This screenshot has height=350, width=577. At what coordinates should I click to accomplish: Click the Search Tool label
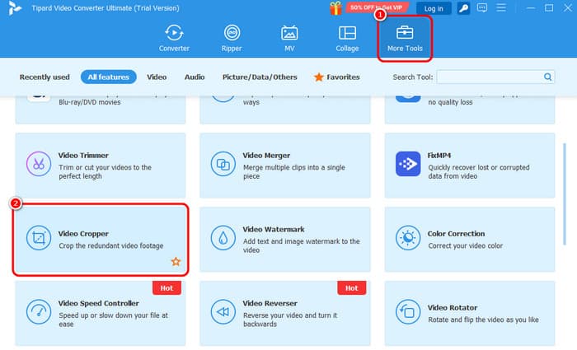tap(412, 77)
